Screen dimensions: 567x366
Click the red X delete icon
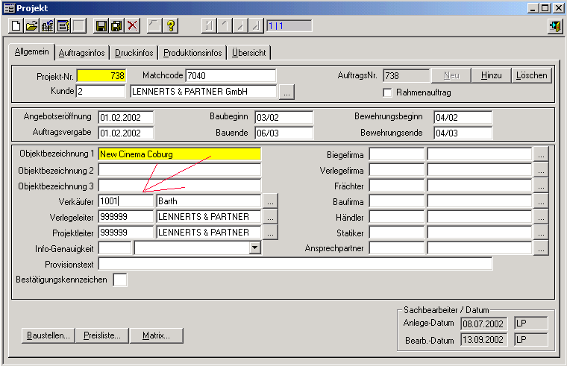click(x=133, y=26)
